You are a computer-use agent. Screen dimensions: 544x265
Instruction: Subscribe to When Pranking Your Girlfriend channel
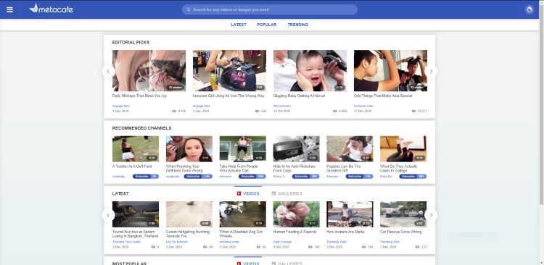(x=198, y=177)
